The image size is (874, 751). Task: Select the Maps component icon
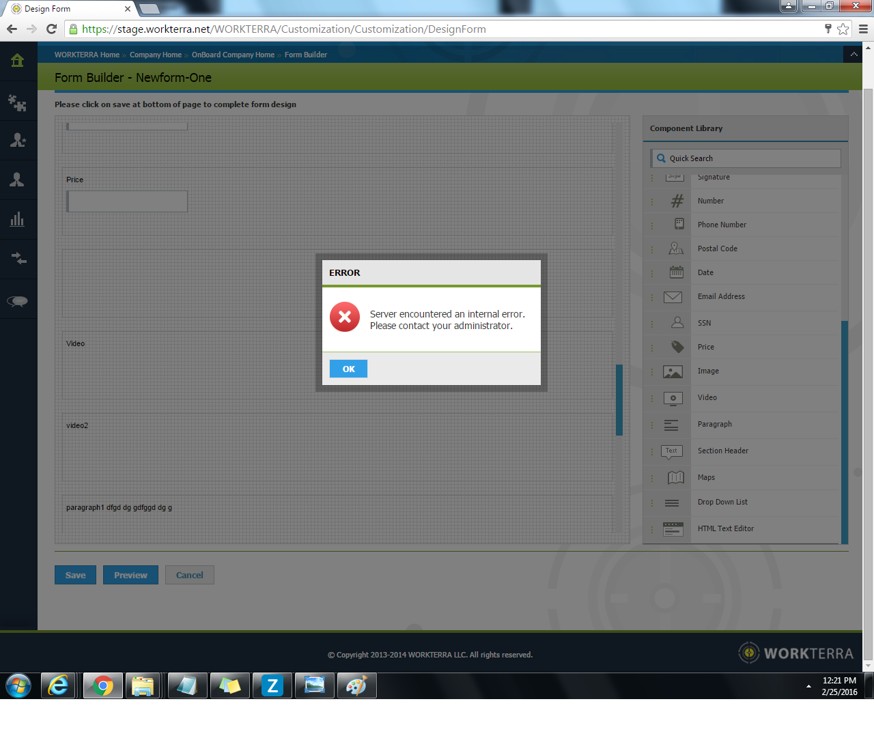[x=675, y=477]
